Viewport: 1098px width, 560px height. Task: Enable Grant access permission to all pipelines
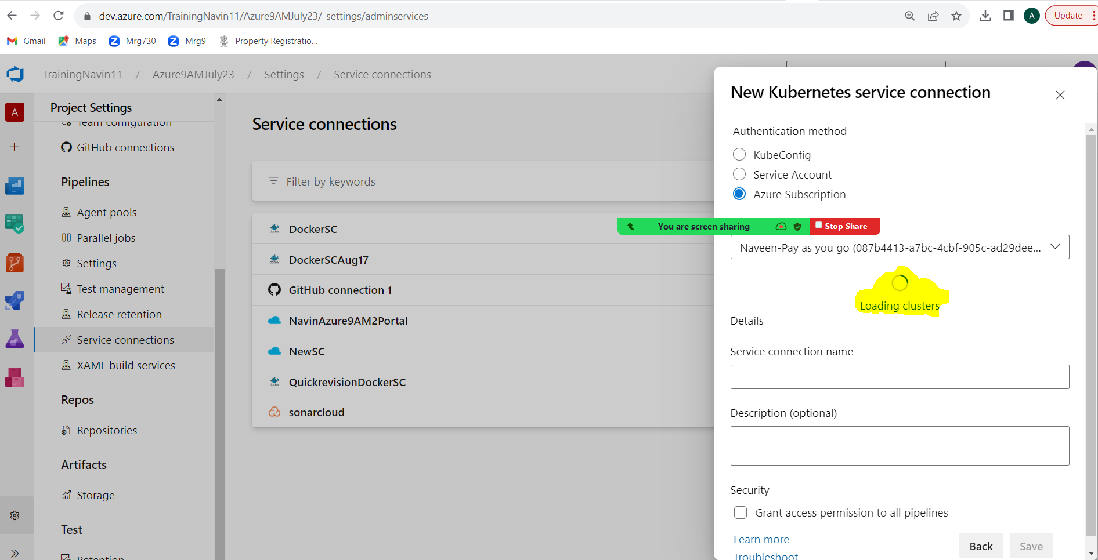pyautogui.click(x=741, y=512)
